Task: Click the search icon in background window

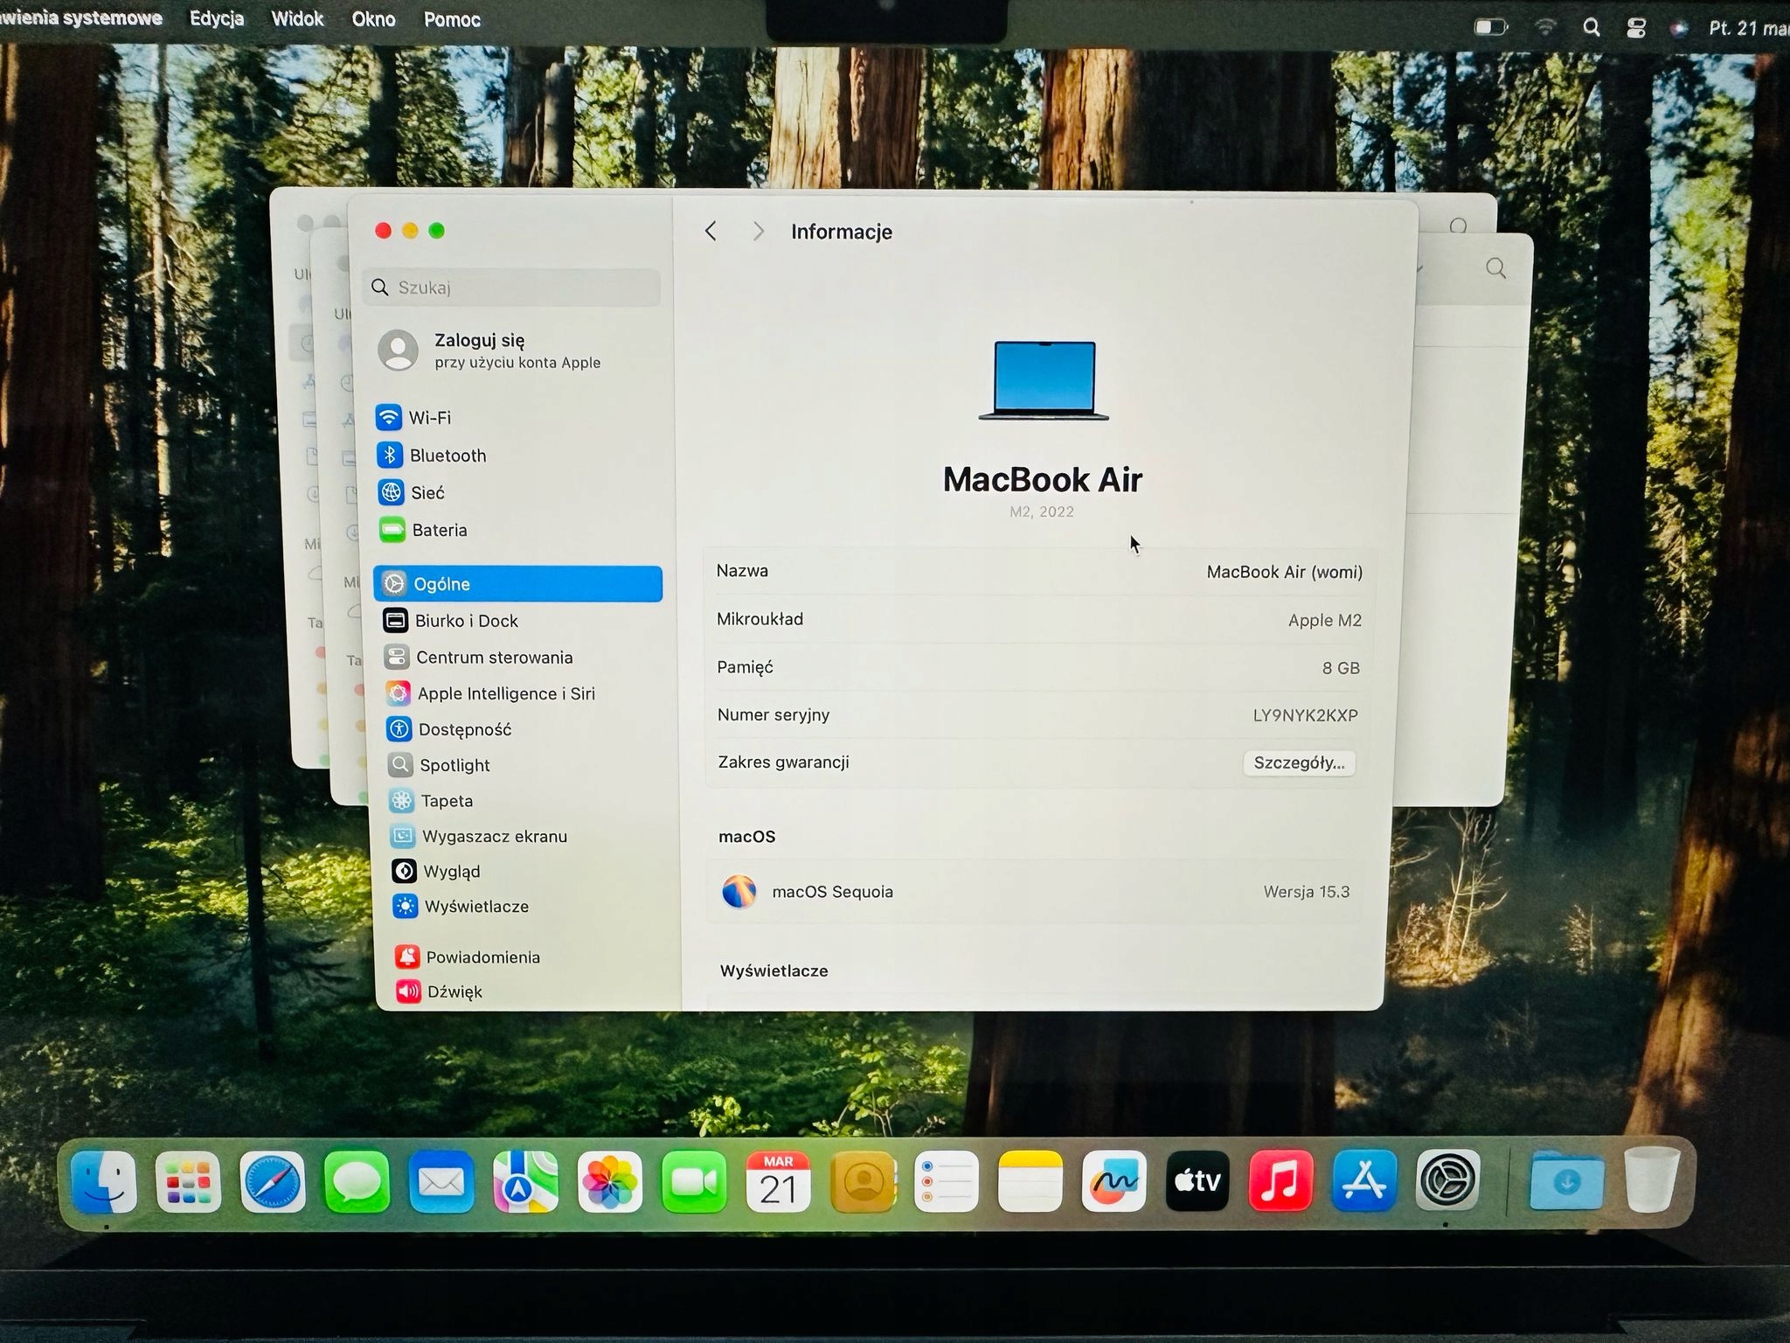Action: 1495,268
